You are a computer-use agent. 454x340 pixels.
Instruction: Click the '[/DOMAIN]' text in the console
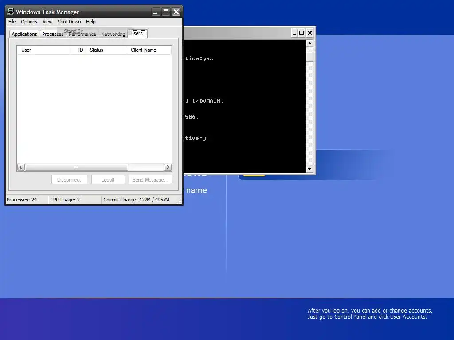(208, 101)
